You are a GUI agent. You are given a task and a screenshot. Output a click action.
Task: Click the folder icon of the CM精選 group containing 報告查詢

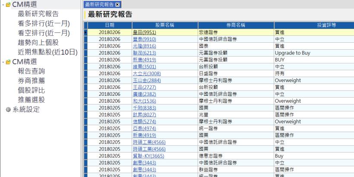[7, 62]
